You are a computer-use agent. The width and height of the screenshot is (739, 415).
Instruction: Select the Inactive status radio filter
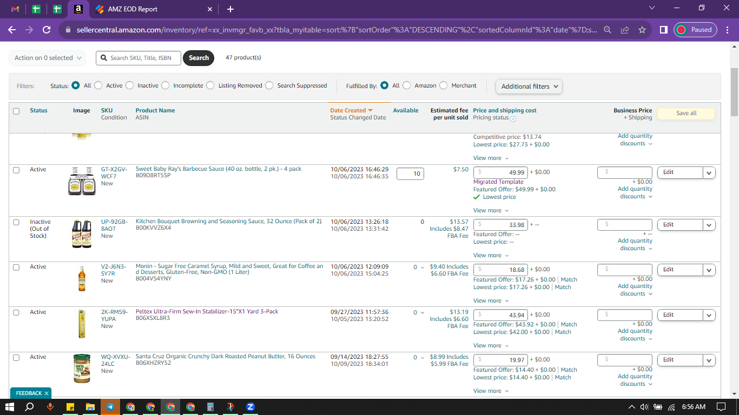(x=130, y=85)
